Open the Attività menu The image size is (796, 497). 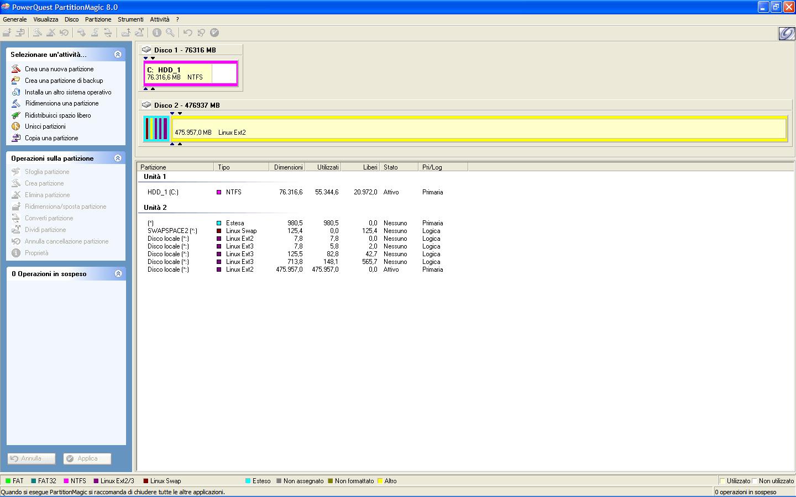160,19
